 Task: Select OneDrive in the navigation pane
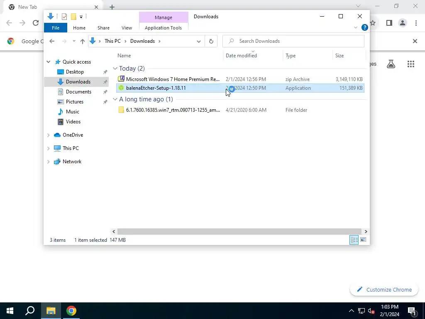tap(73, 135)
